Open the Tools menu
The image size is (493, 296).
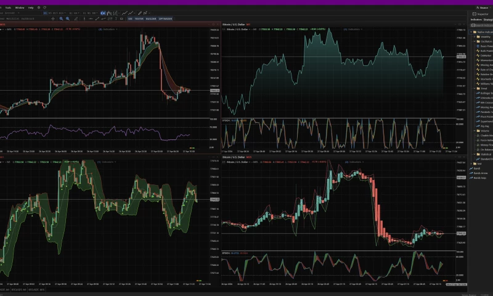8,7
